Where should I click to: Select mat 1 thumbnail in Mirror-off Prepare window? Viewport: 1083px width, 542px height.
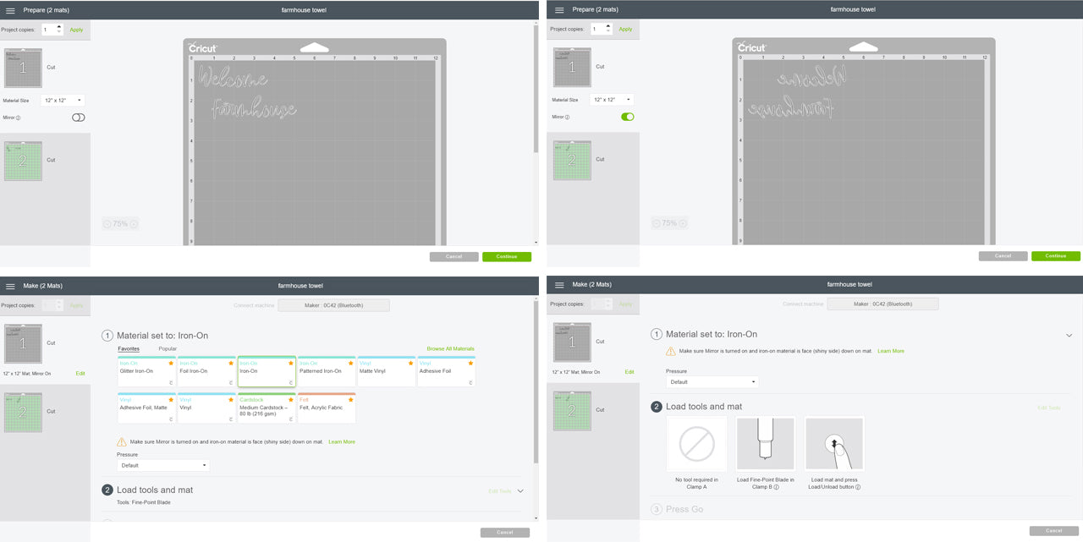click(23, 68)
